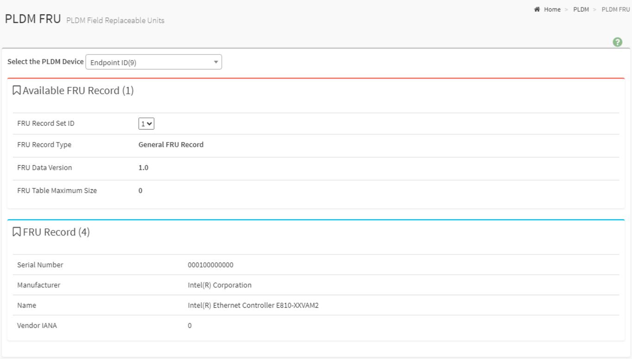Click the PLDM FRU page title

pos(31,20)
